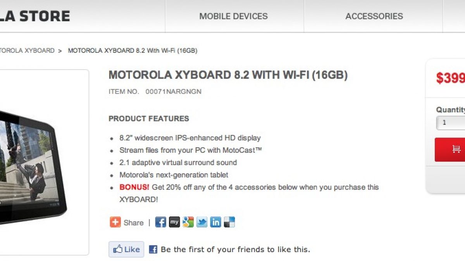This screenshot has height=261, width=465.
Task: Click the Motorola Xyboard breadcrumb link
Action: 27,51
